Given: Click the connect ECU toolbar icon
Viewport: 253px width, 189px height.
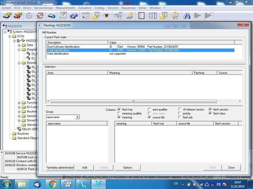Looking at the screenshot, I should (x=7, y=16).
